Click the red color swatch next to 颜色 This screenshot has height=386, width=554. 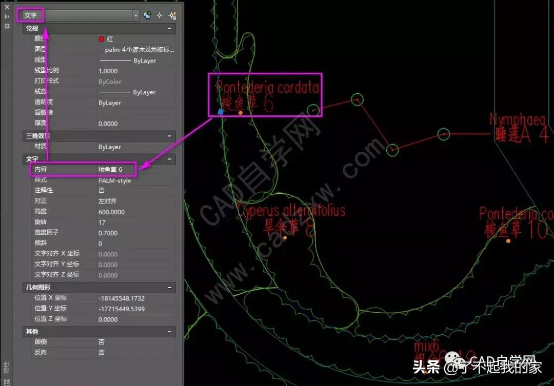(x=102, y=38)
